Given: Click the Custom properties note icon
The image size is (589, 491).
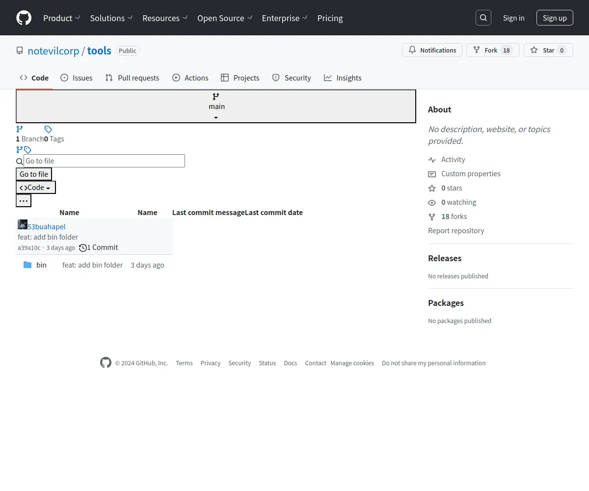Looking at the screenshot, I should [x=432, y=174].
